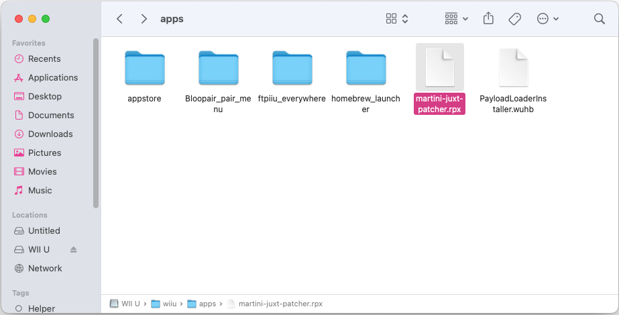The image size is (619, 315).
Task: Open the view switcher up-down arrows
Action: pos(405,19)
